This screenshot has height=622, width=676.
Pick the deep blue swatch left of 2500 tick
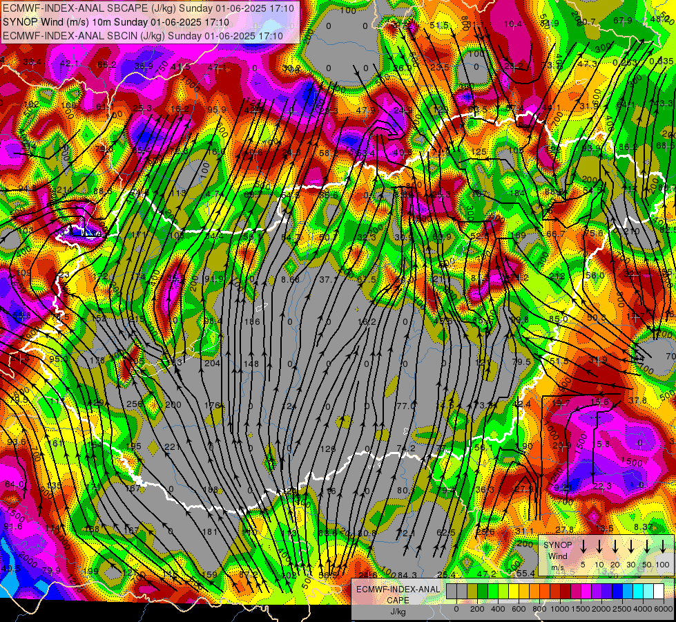(x=617, y=592)
